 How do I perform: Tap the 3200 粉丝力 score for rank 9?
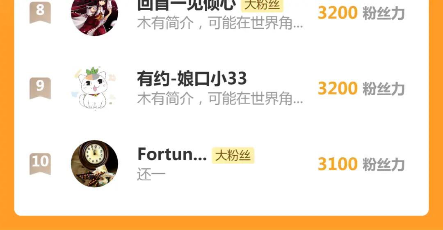361,89
